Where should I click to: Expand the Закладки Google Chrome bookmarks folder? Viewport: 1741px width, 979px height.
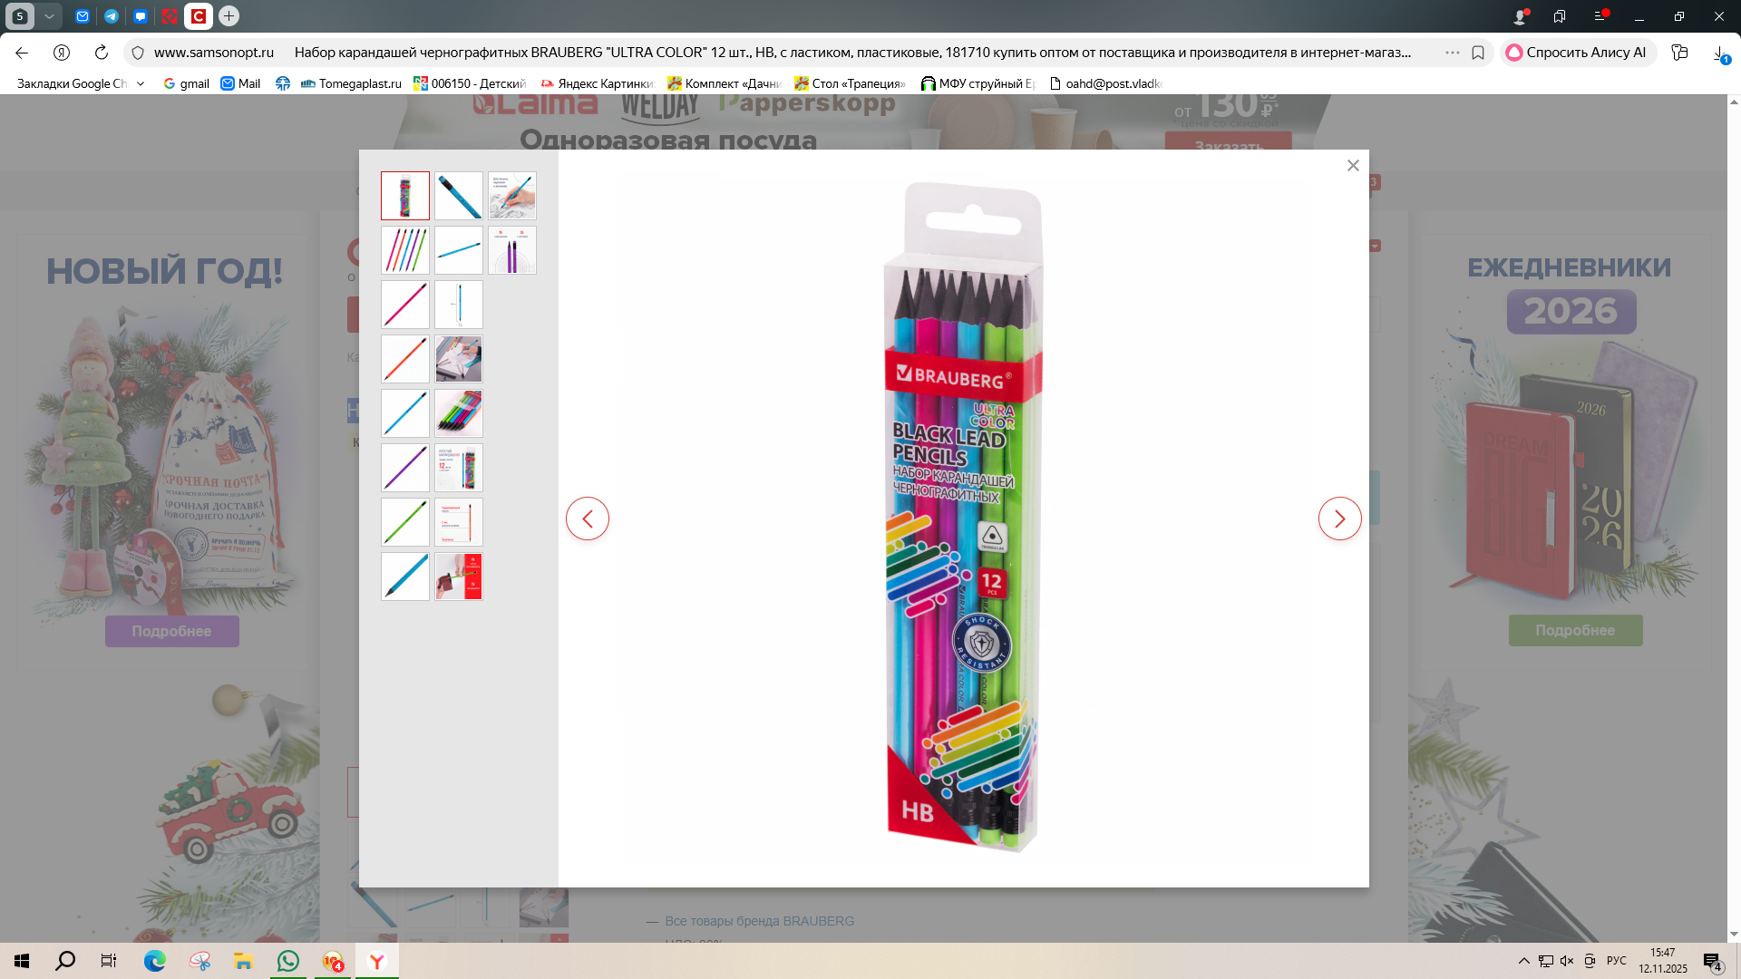80,83
